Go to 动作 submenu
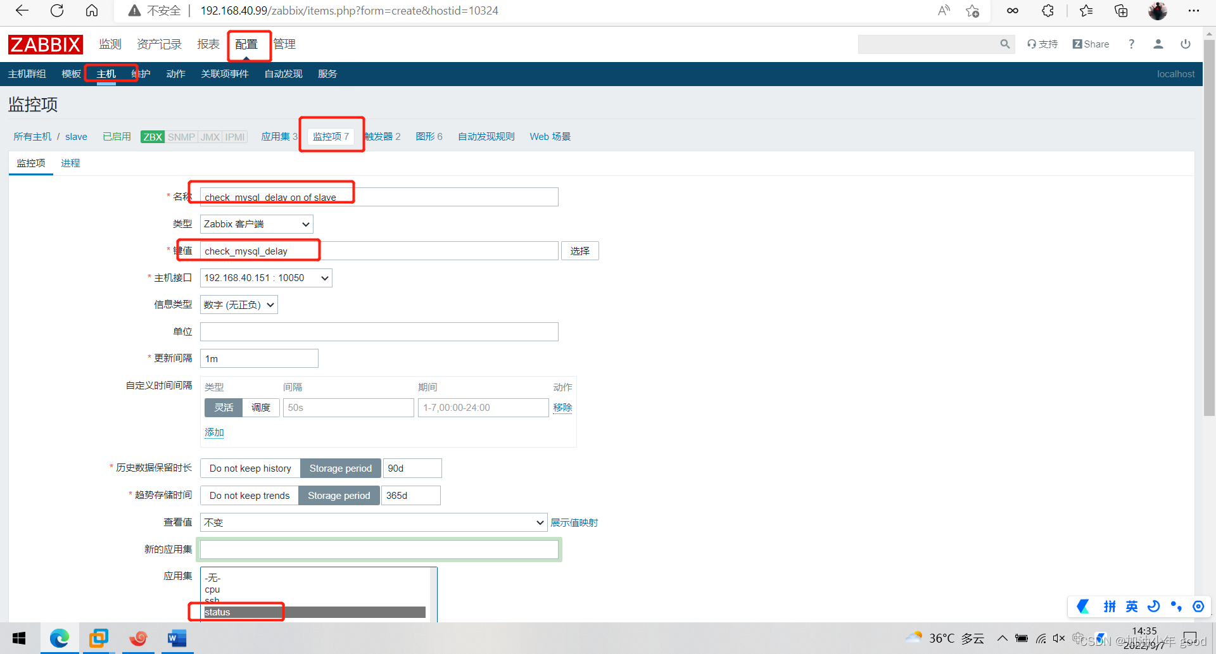The image size is (1216, 654). [175, 74]
